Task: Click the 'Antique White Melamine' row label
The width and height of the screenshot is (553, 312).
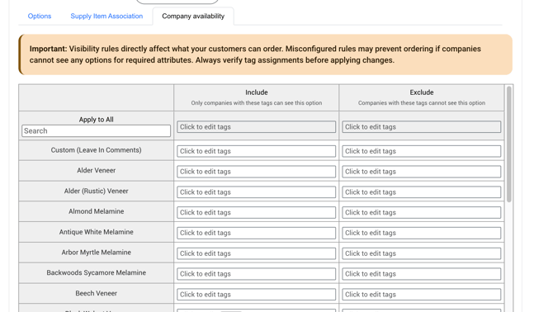Action: coord(96,232)
